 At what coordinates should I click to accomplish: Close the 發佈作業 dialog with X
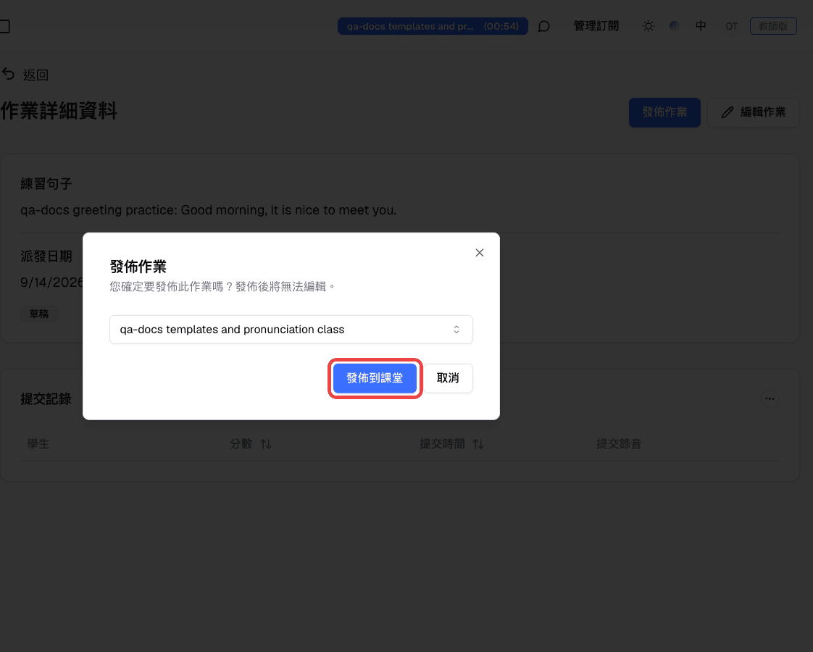coord(480,252)
